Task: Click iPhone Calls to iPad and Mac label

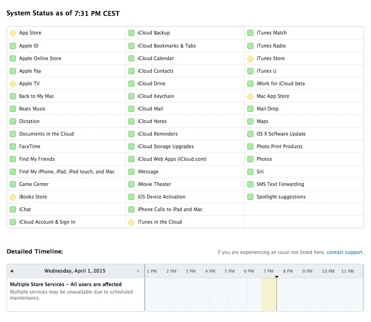Action: 170,210
